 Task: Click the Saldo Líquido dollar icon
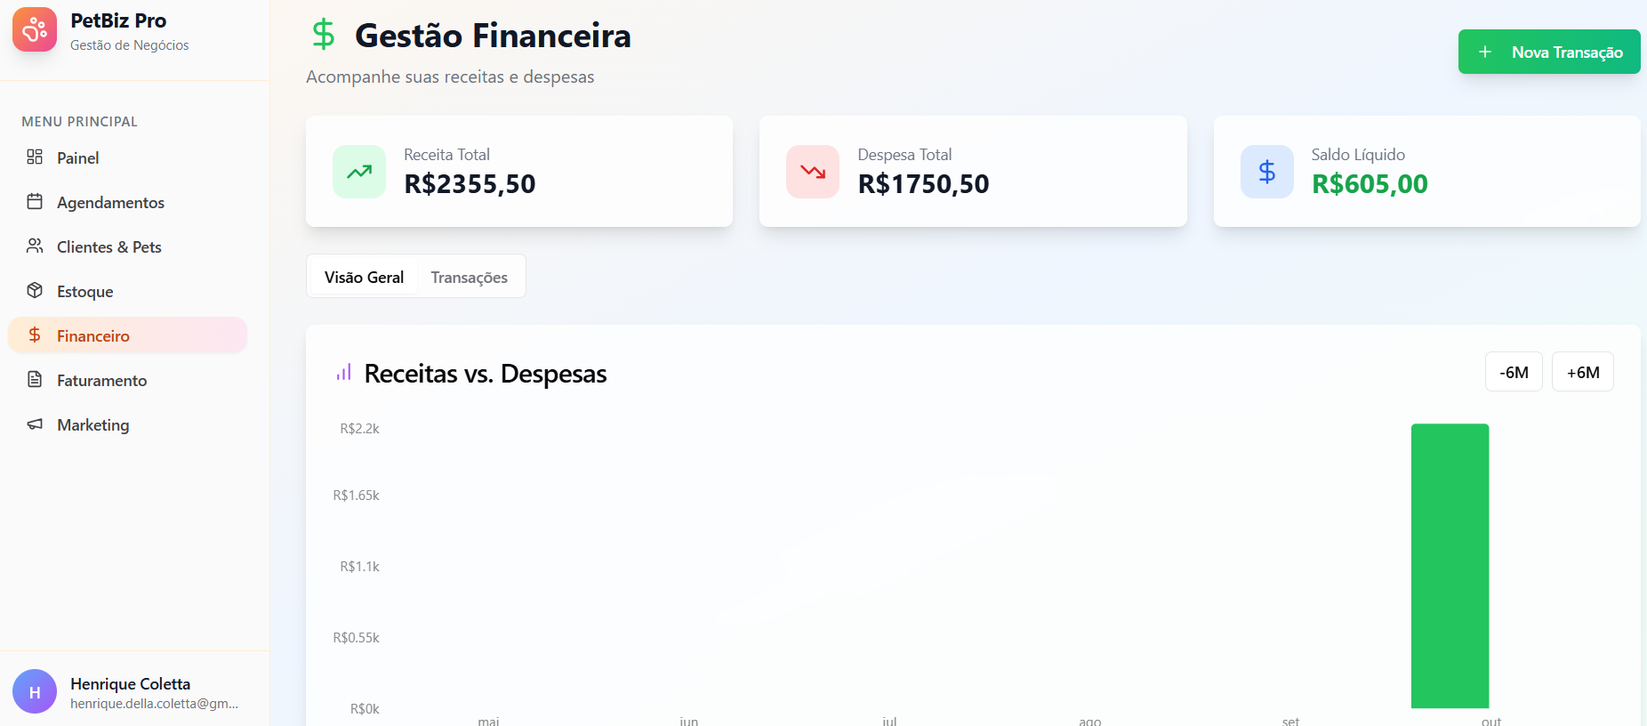click(1266, 172)
